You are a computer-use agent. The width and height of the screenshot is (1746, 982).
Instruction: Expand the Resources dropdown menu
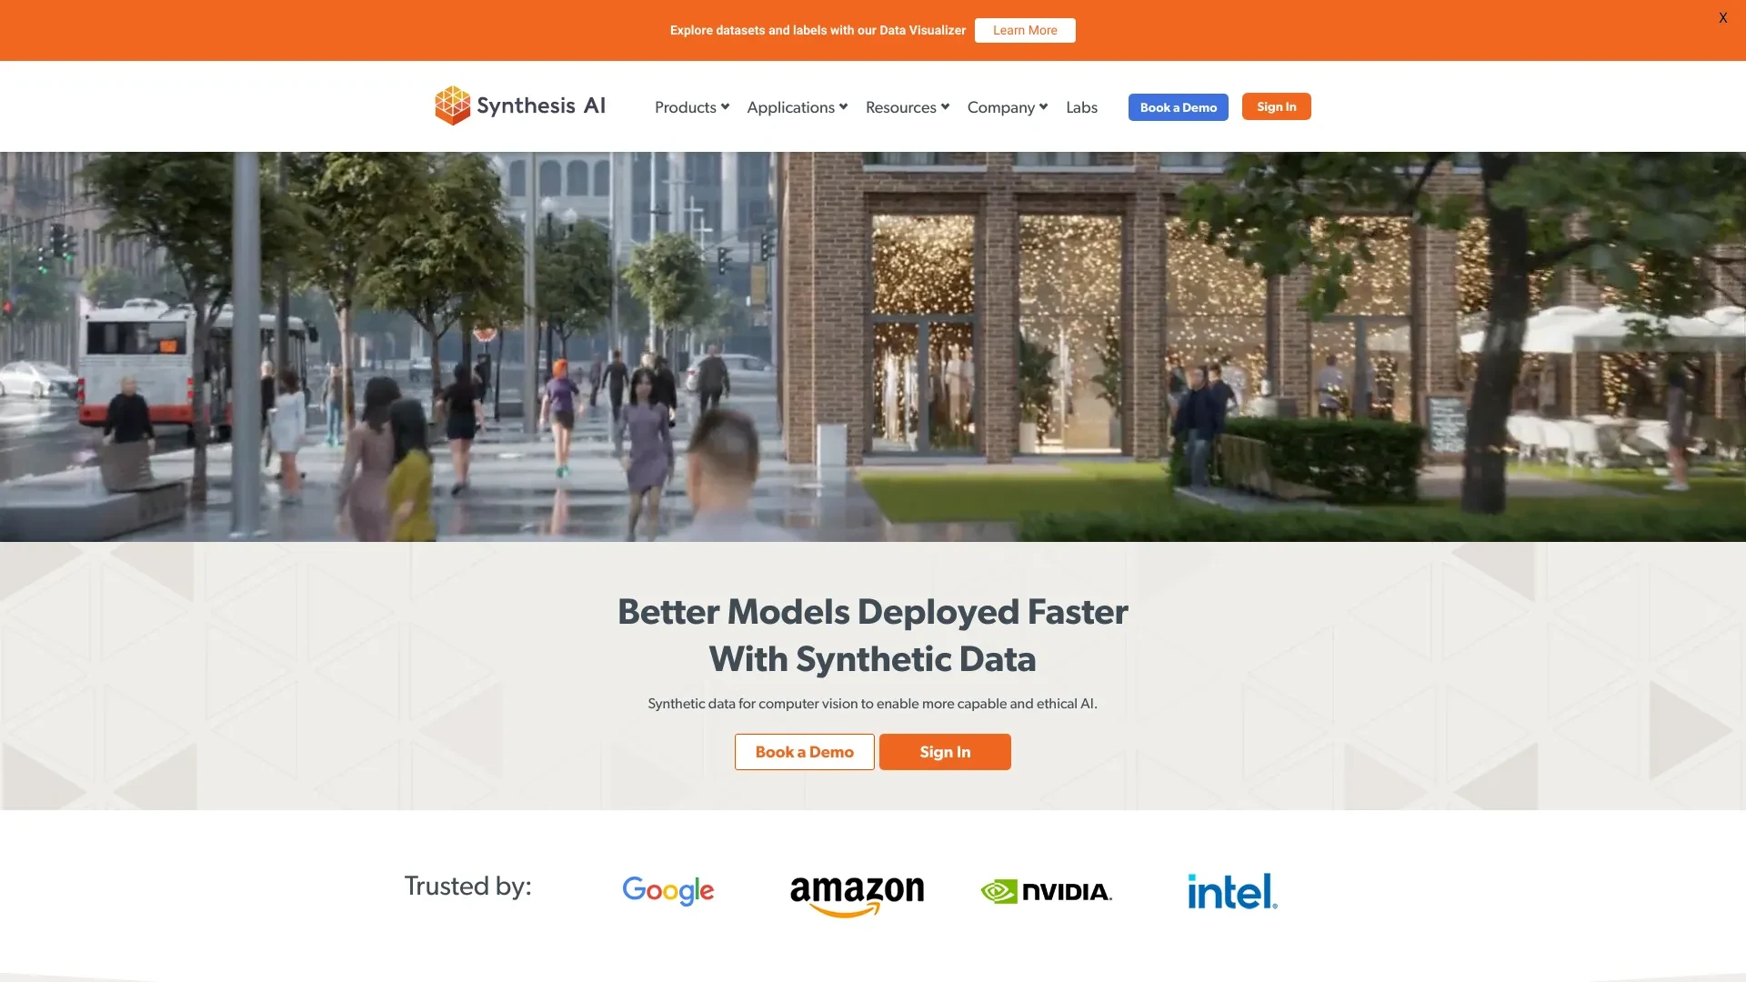pos(907,108)
